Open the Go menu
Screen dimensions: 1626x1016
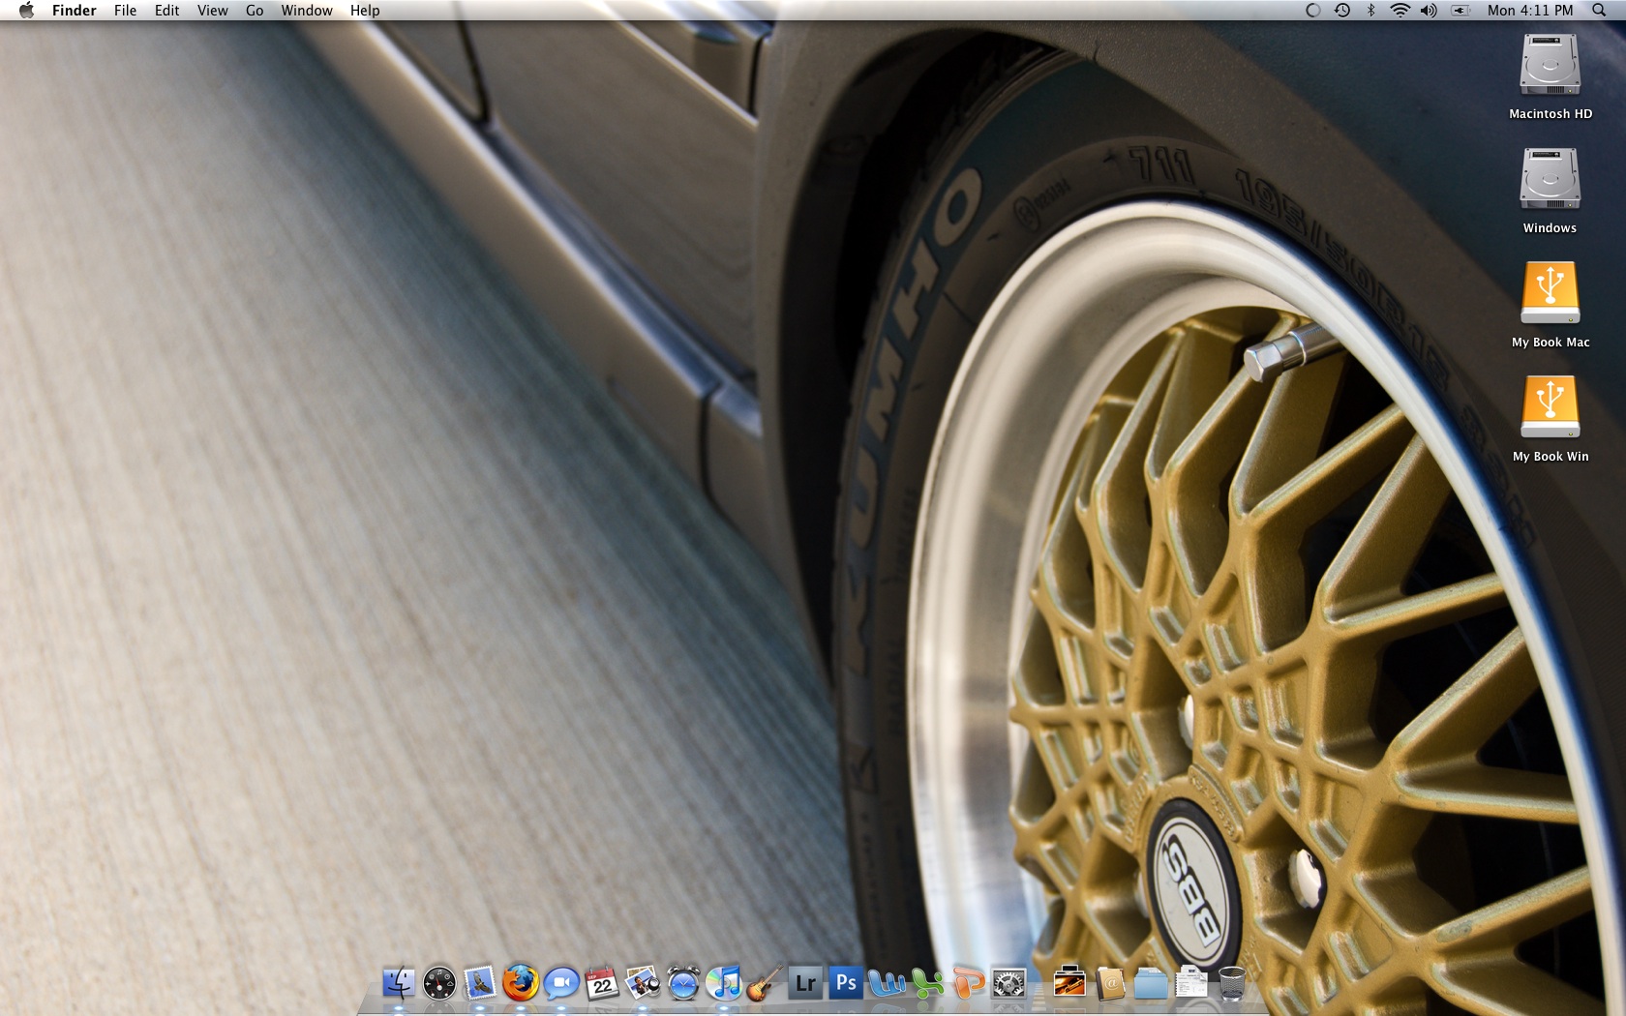coord(255,11)
